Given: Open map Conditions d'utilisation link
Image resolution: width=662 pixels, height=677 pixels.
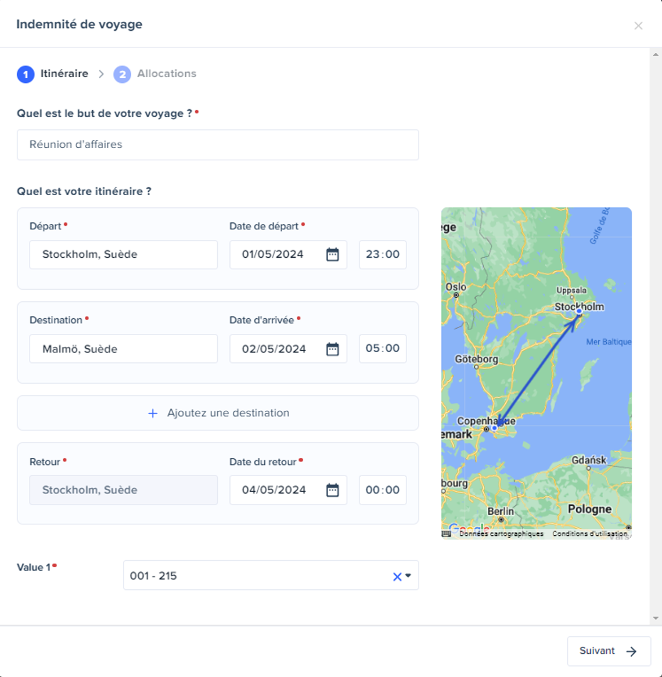Looking at the screenshot, I should point(589,534).
